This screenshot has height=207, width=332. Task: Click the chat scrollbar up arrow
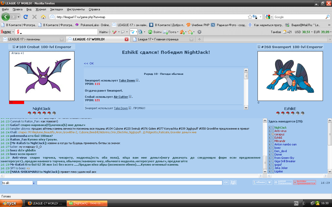pyautogui.click(x=265, y=120)
